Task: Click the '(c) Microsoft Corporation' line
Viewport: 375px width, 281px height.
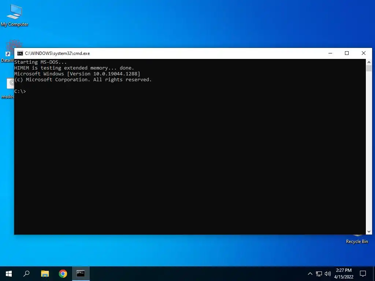Action: (83, 80)
